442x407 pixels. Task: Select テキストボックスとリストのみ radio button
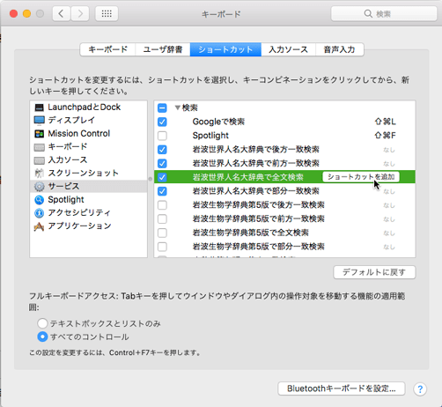pos(42,323)
